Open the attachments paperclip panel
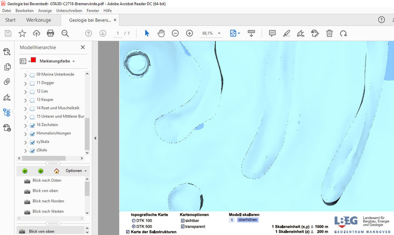Screen dimensions: 394x235 click(7, 81)
